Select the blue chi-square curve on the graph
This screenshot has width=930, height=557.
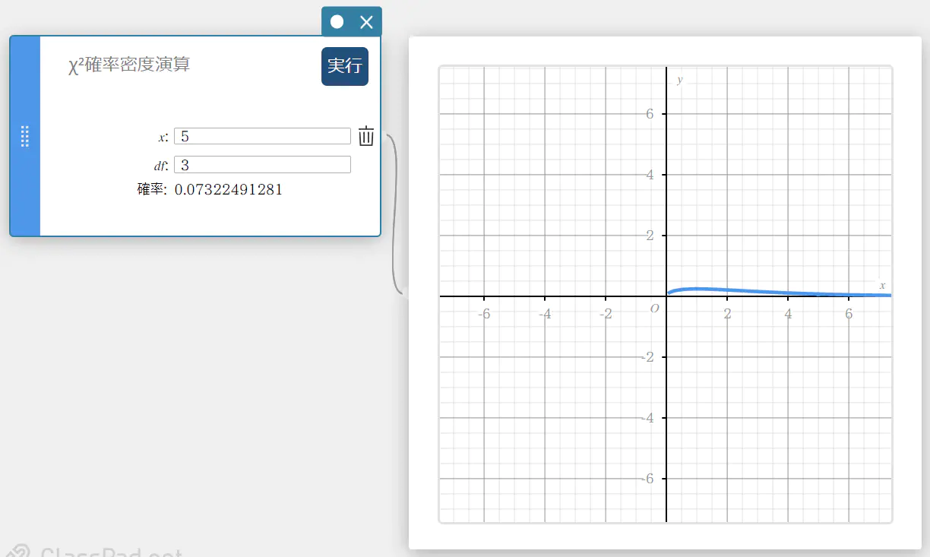click(x=699, y=289)
